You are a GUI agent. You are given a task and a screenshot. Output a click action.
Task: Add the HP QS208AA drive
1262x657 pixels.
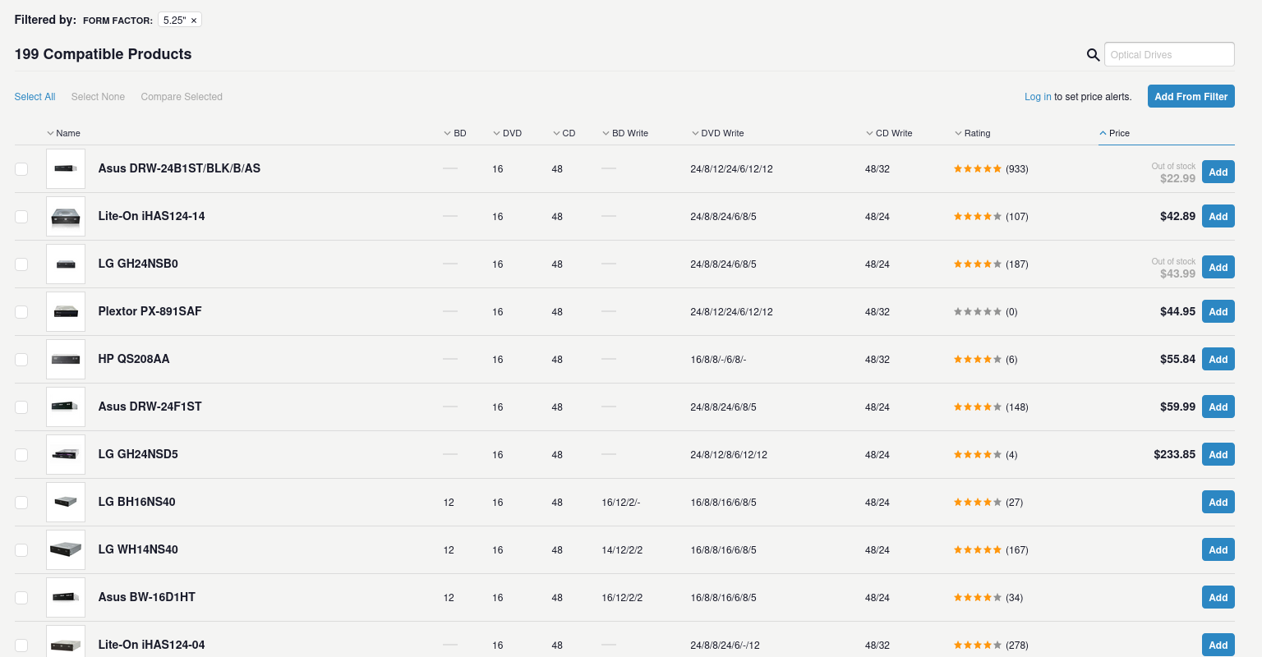(x=1218, y=359)
